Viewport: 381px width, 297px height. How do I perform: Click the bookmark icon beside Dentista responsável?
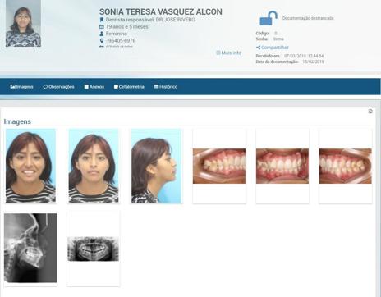102,20
